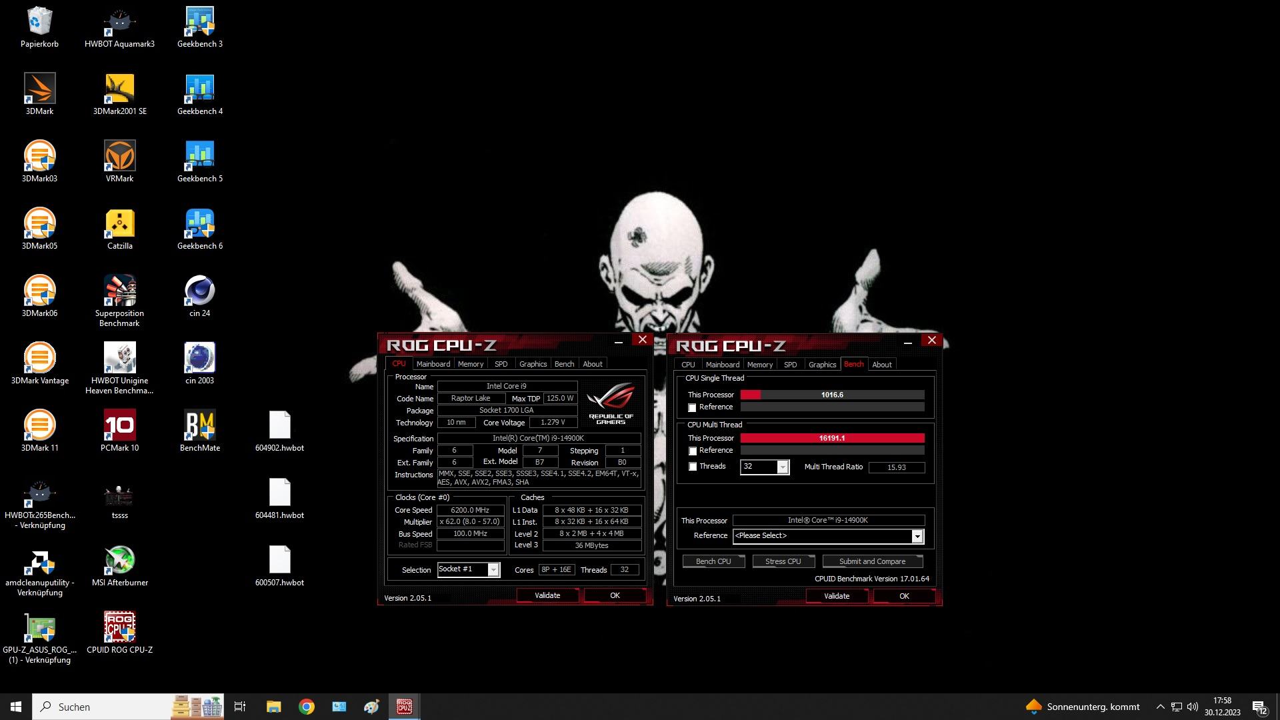Viewport: 1280px width, 720px height.
Task: Open the CPUID ROG CPU-Z shortcut
Action: 119,629
